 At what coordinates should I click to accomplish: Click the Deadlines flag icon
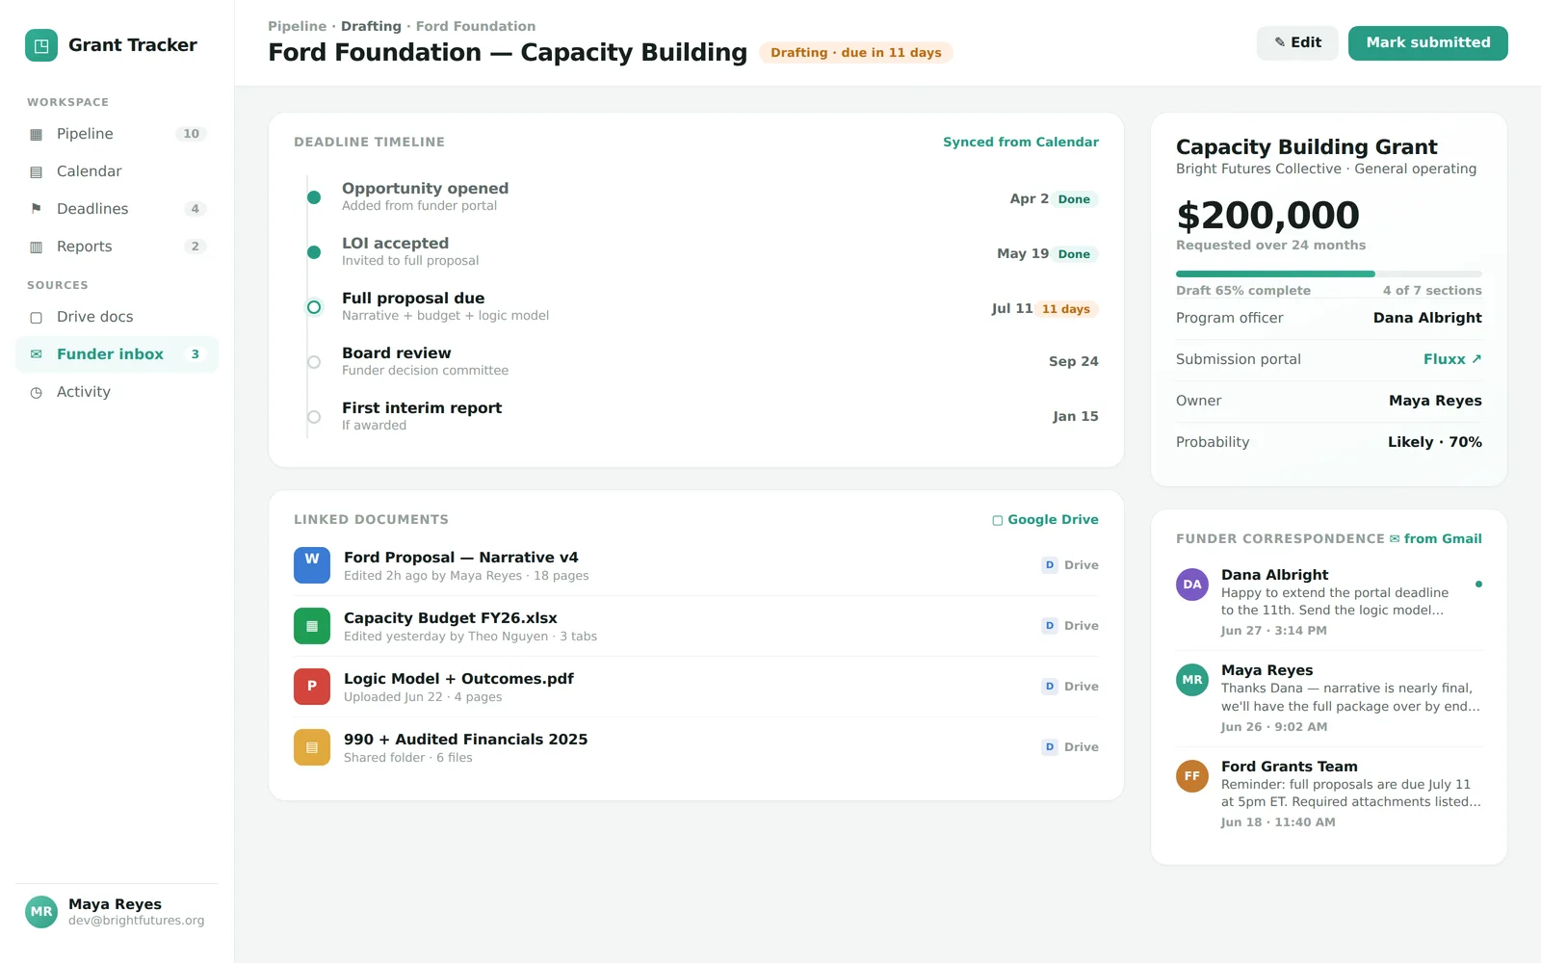point(37,209)
